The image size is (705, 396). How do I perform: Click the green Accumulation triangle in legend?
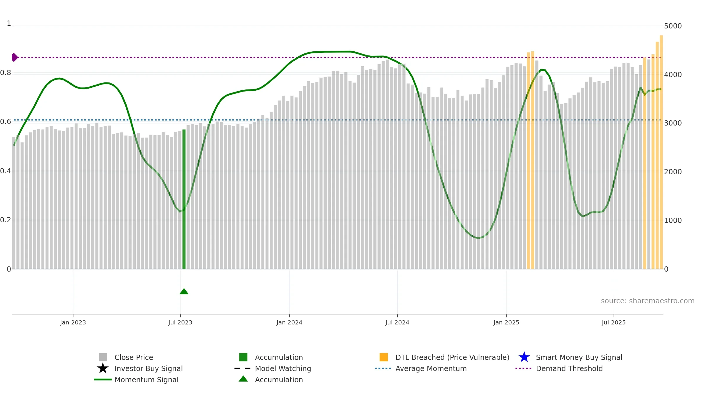pos(243,379)
